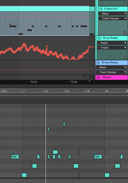Select the turquoise MIDI clip header bar
This screenshot has width=128, height=183.
click(45, 9)
